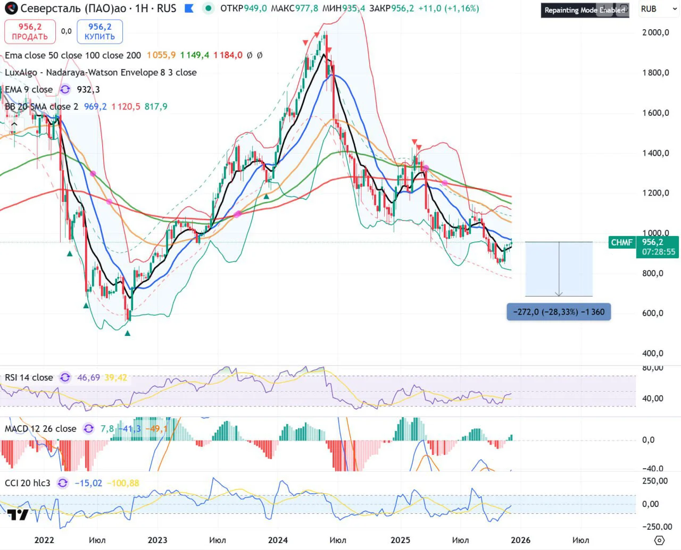This screenshot has height=550, width=681.
Task: Click the Bollinger basis value 969,2
Action: [95, 106]
